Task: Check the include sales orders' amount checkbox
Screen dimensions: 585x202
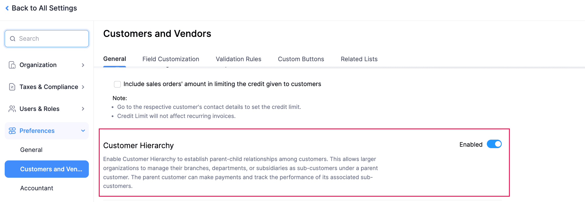Action: [x=117, y=84]
